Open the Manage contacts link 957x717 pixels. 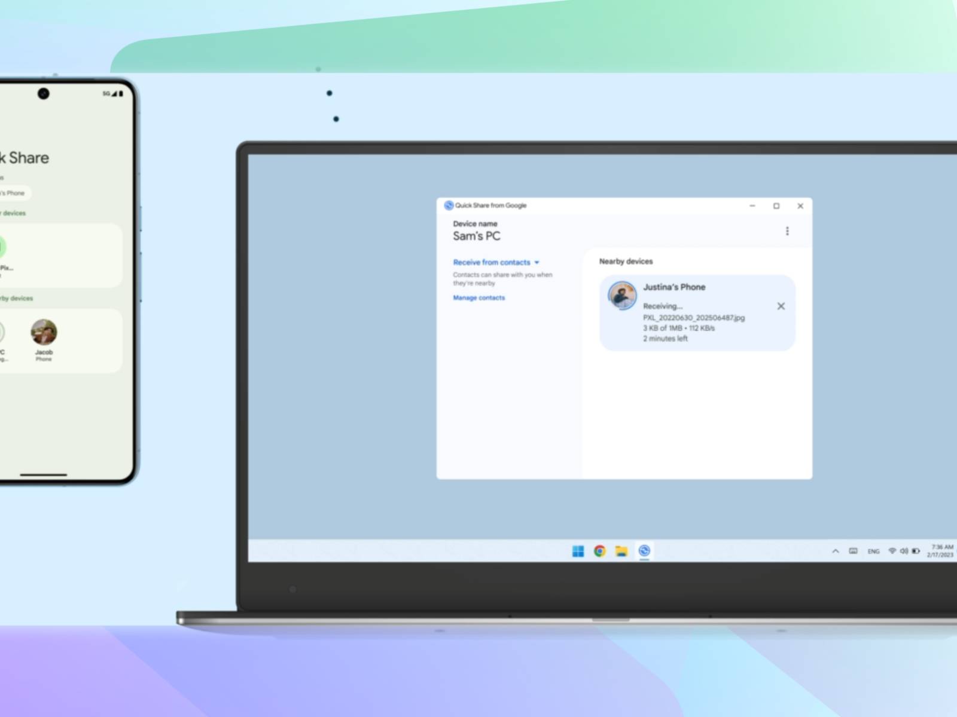(x=478, y=298)
